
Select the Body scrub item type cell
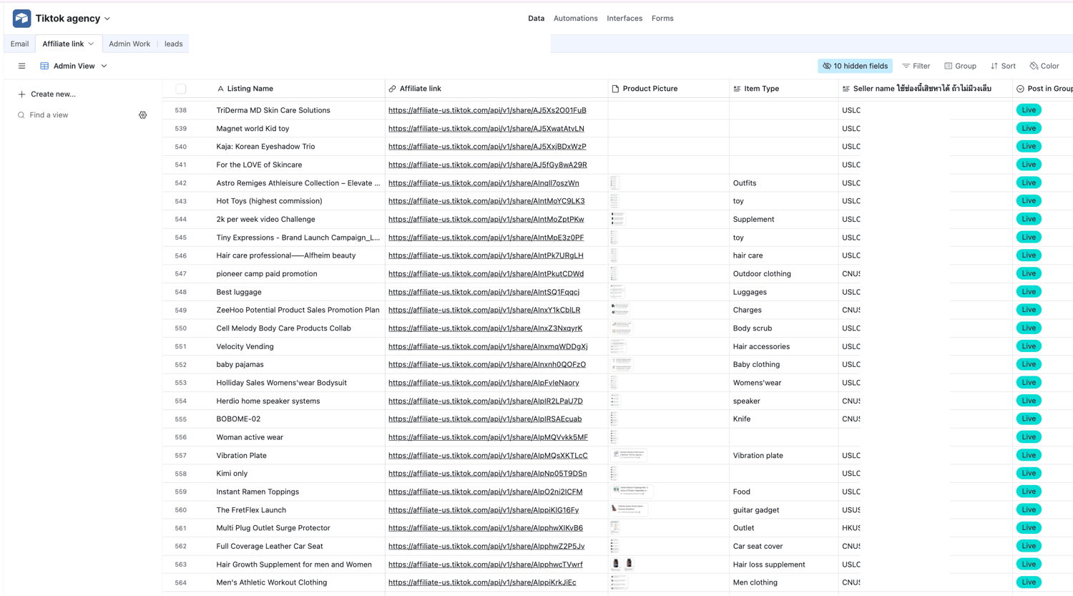[x=784, y=328]
